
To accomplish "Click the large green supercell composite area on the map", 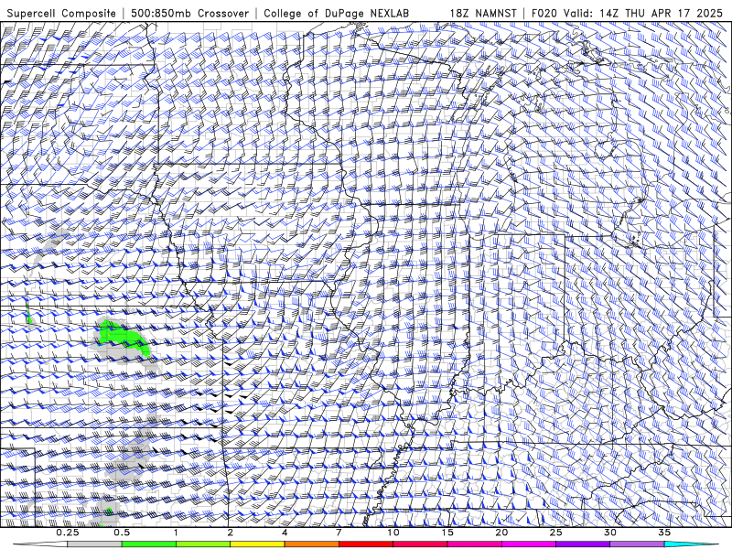I will (123, 338).
